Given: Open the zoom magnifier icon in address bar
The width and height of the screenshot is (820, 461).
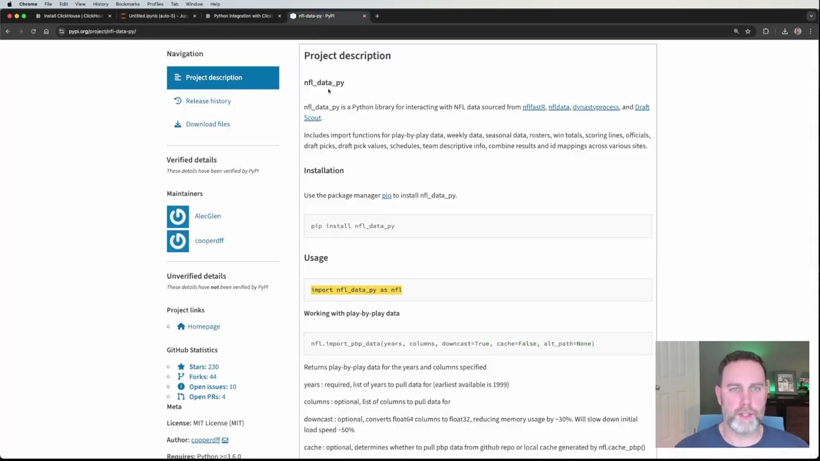Looking at the screenshot, I should 736,31.
